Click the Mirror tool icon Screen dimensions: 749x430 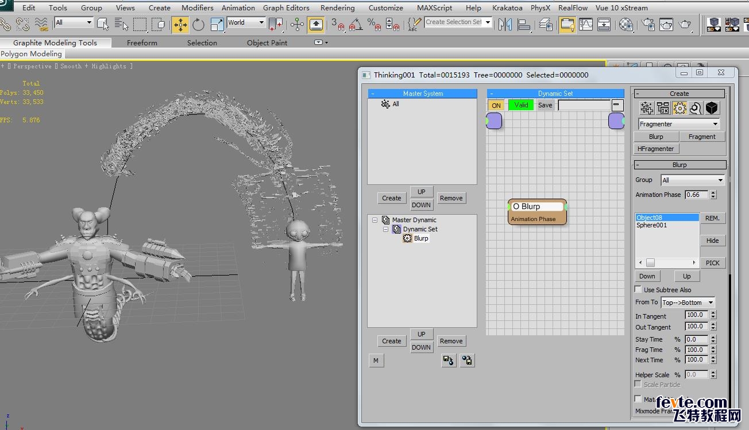(505, 24)
